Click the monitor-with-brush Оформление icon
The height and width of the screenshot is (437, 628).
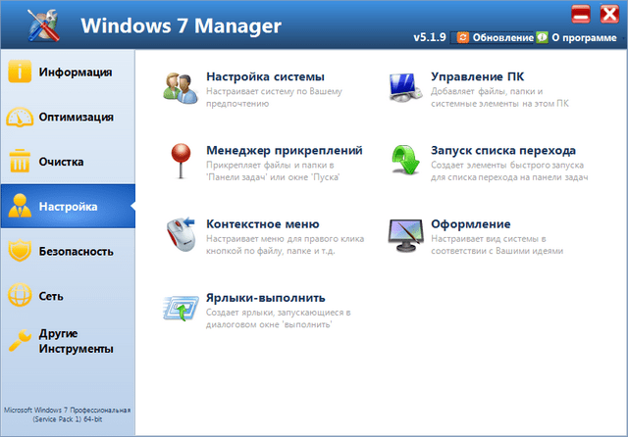[x=405, y=235]
